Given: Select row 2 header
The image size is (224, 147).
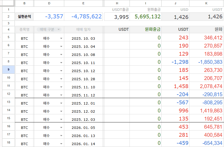Looking at the screenshot, I should tap(8, 16).
